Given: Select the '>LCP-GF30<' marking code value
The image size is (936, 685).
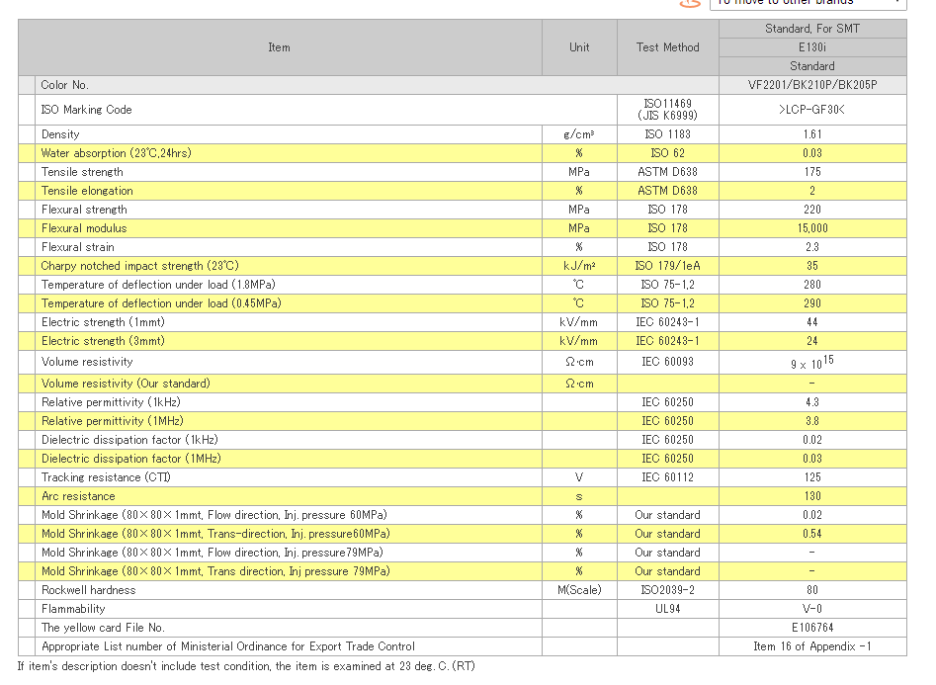Looking at the screenshot, I should 812,110.
